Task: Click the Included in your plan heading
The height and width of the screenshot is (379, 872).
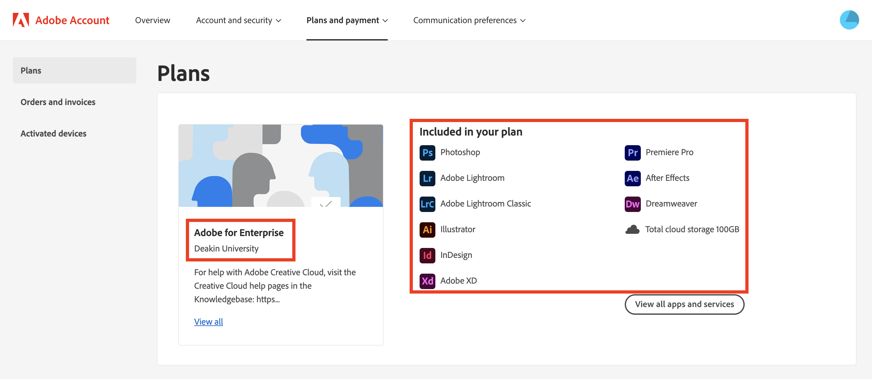Action: pos(470,131)
